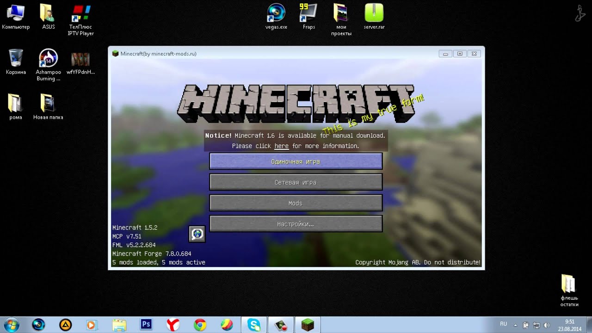Switch to Fraps recorder taskbar item

[x=281, y=325]
